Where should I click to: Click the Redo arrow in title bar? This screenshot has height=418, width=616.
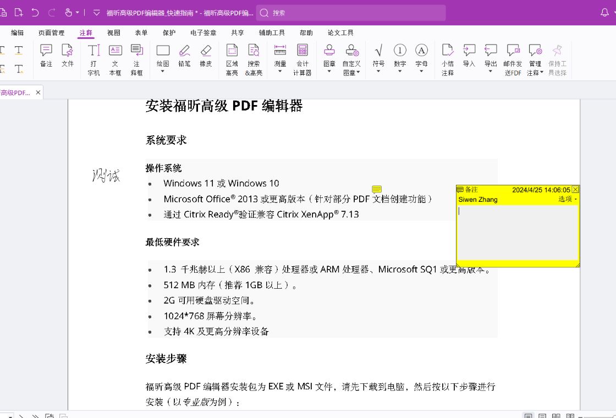(x=52, y=13)
